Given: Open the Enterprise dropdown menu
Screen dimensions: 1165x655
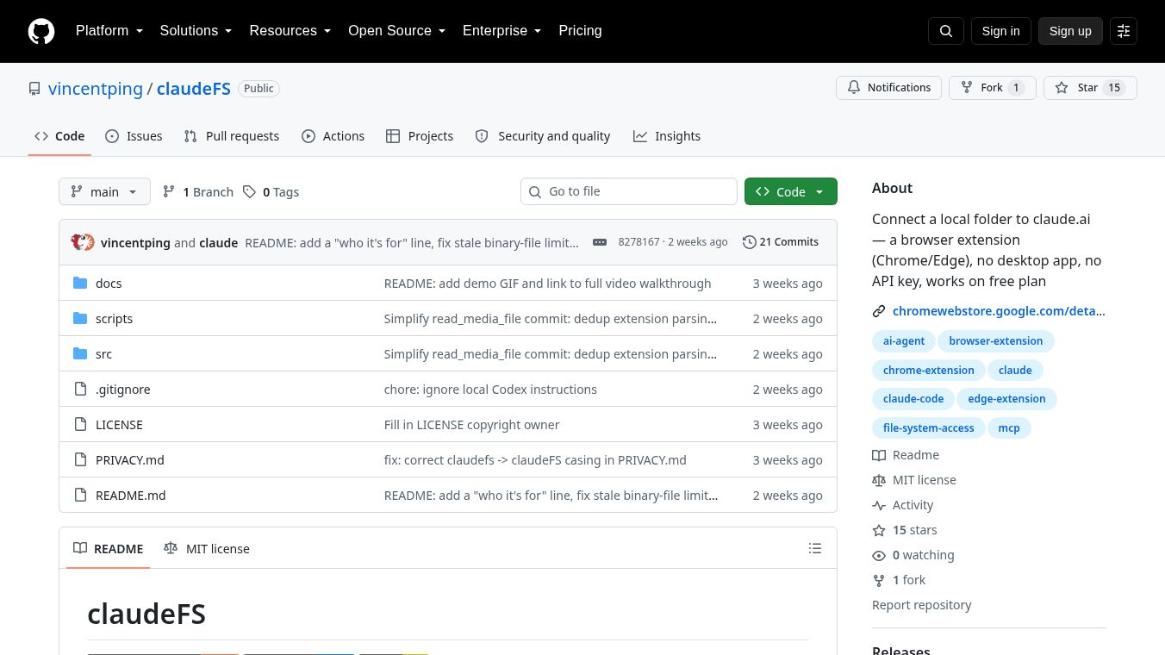Looking at the screenshot, I should tap(502, 31).
